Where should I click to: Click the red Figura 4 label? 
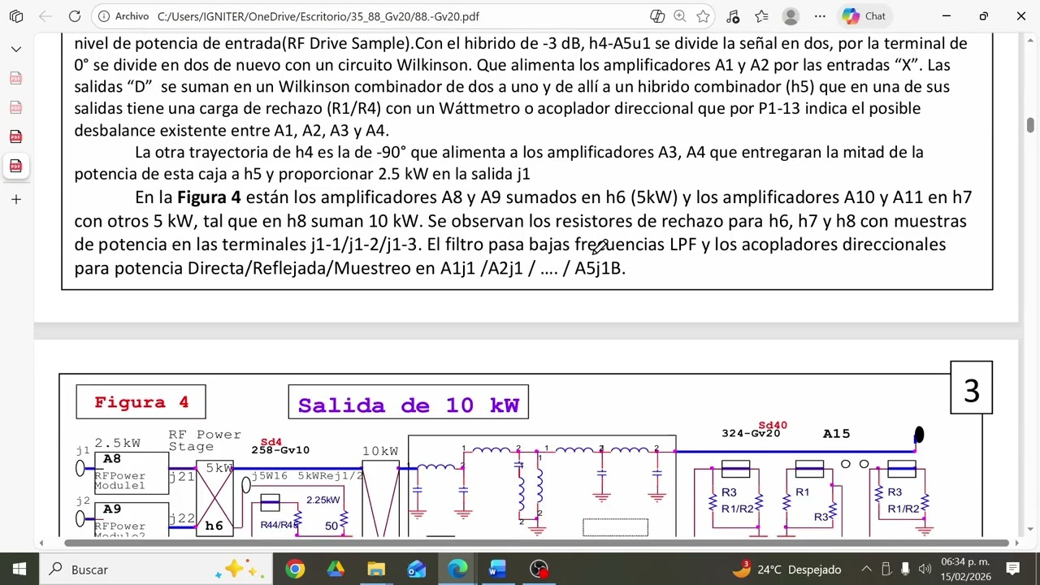(141, 402)
